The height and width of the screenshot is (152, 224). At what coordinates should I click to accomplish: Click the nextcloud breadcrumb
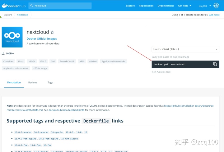point(22,15)
